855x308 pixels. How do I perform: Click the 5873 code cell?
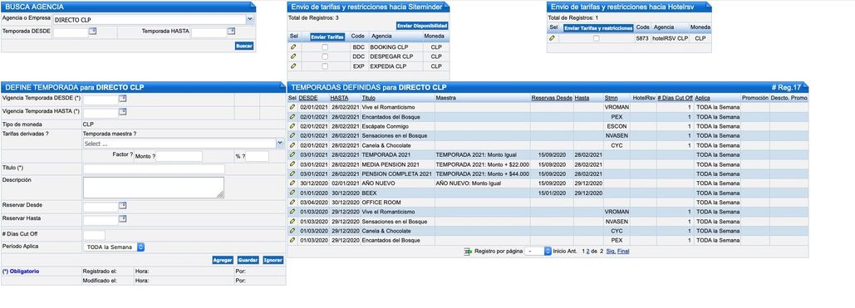(642, 39)
